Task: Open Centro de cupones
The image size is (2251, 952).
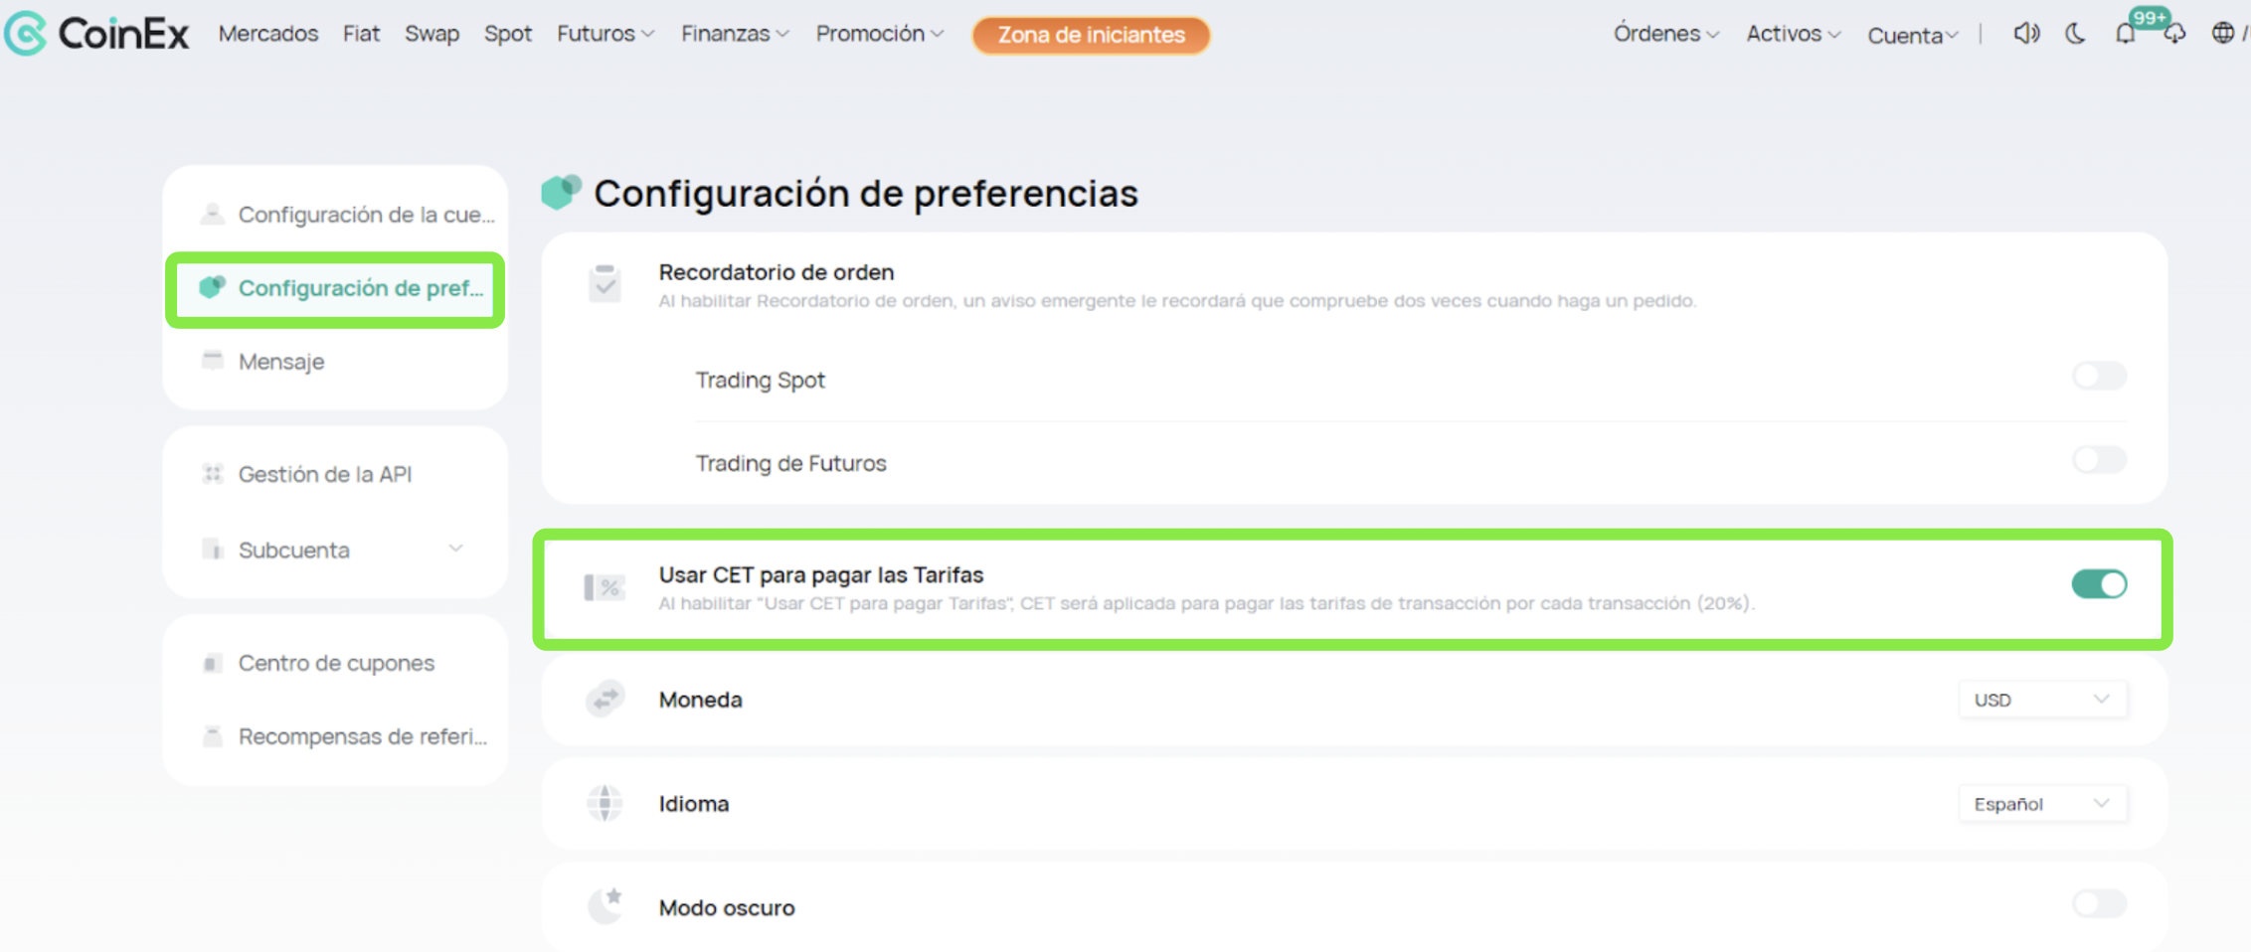Action: point(336,663)
